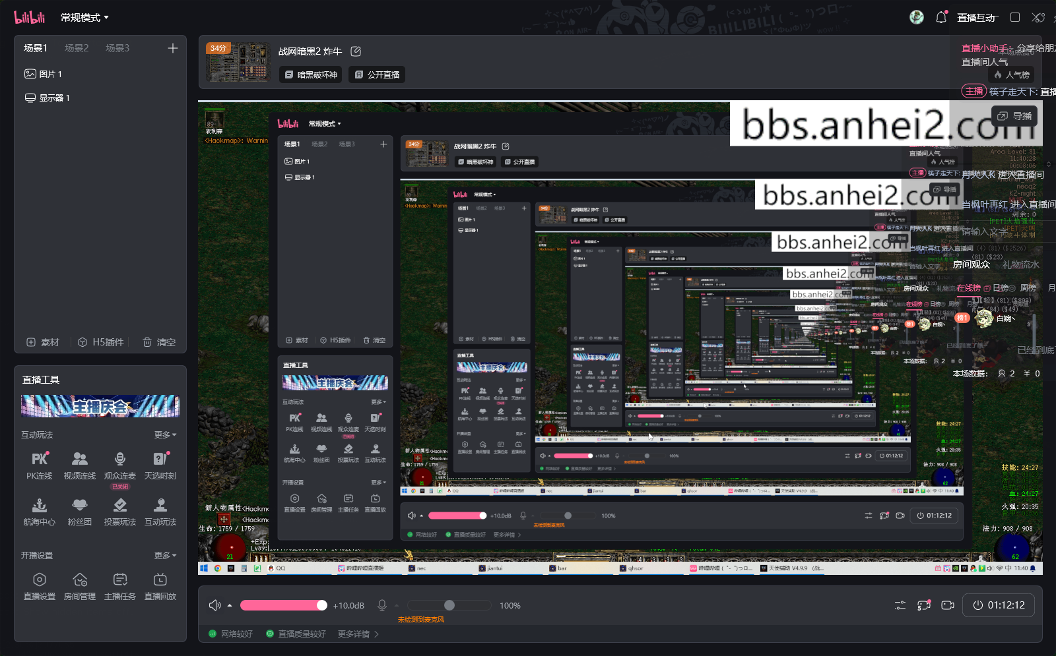Expand 更多详情 stream details
Viewport: 1056px width, 656px height.
358,634
